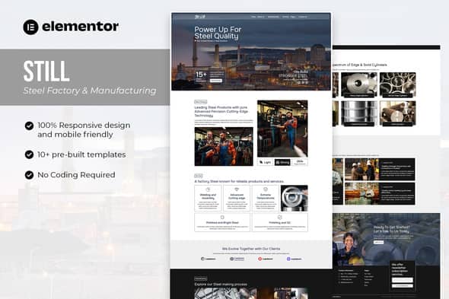The image size is (449, 299).
Task: Open Contact Us in the site navigation
Action: pos(303,17)
